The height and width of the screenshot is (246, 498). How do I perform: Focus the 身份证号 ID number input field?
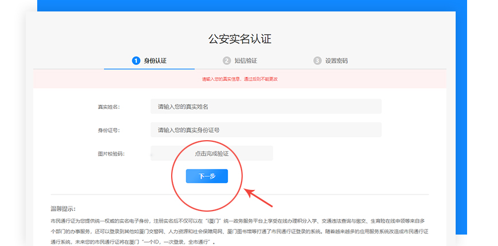[x=266, y=130]
